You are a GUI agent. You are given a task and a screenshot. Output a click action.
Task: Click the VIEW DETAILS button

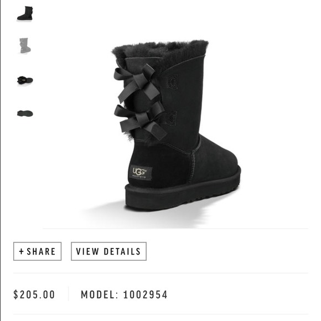click(108, 251)
